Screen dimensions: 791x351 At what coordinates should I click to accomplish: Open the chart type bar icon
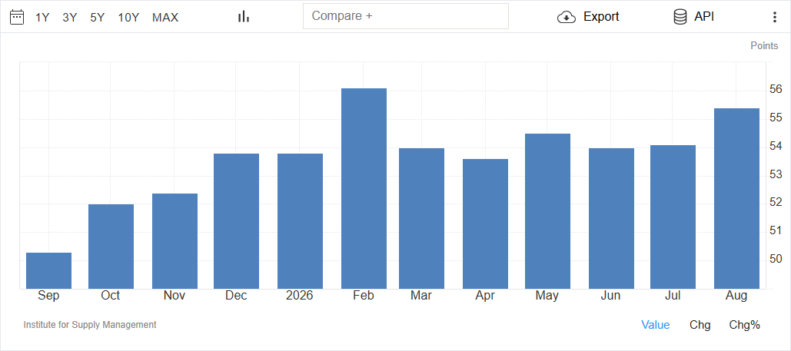click(x=244, y=17)
